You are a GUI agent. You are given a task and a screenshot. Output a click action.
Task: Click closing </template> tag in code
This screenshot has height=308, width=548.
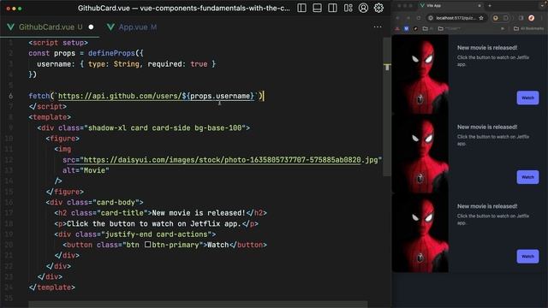point(52,287)
